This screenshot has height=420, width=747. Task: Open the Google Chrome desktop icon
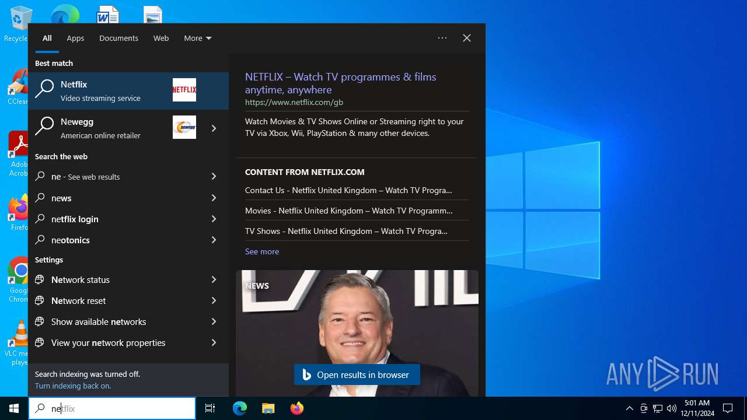18,280
